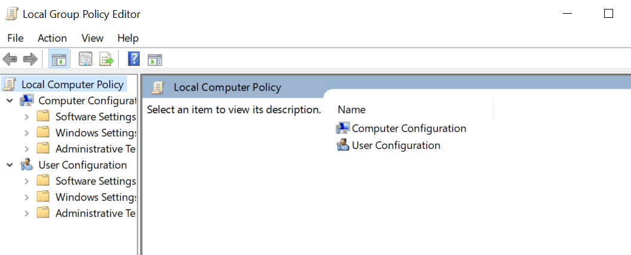Select Computer Configuration icon in the right pane

343,129
